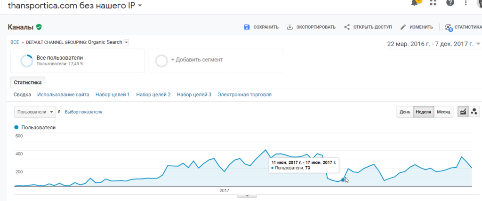Click the export download icon
Screen dimensions: 482x201
[x=289, y=27]
